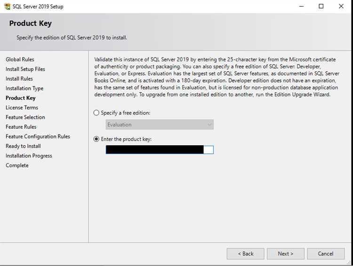
Task: Click the Install Setup Files step
Action: (x=25, y=69)
